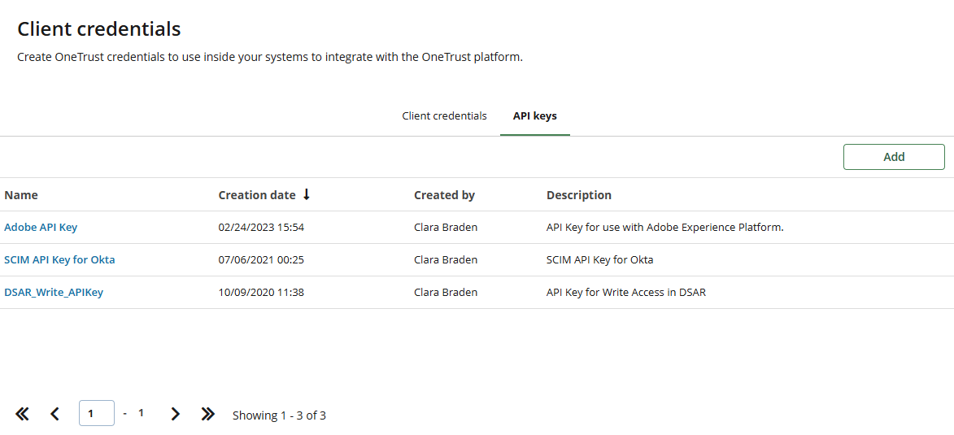This screenshot has width=954, height=435.
Task: Click the Creation date header label
Action: point(257,195)
